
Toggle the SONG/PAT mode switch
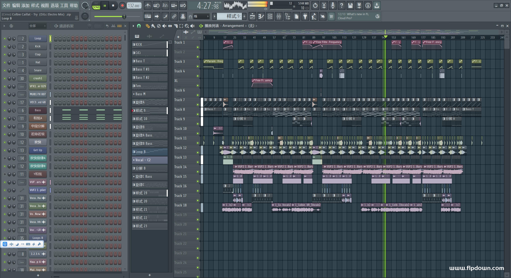(96, 6)
